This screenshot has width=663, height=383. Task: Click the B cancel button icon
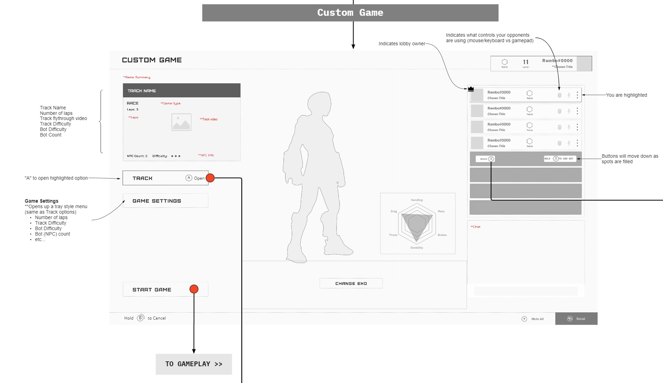[140, 318]
